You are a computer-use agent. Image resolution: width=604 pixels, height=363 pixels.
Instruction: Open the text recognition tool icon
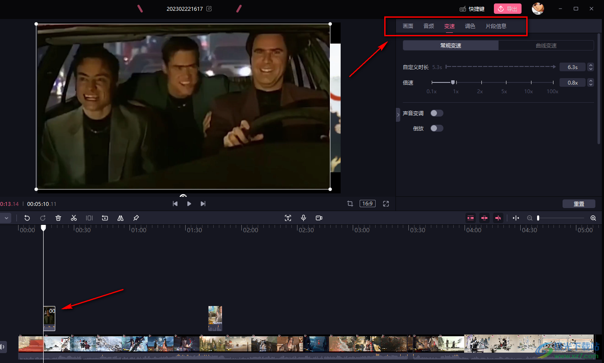pos(288,218)
